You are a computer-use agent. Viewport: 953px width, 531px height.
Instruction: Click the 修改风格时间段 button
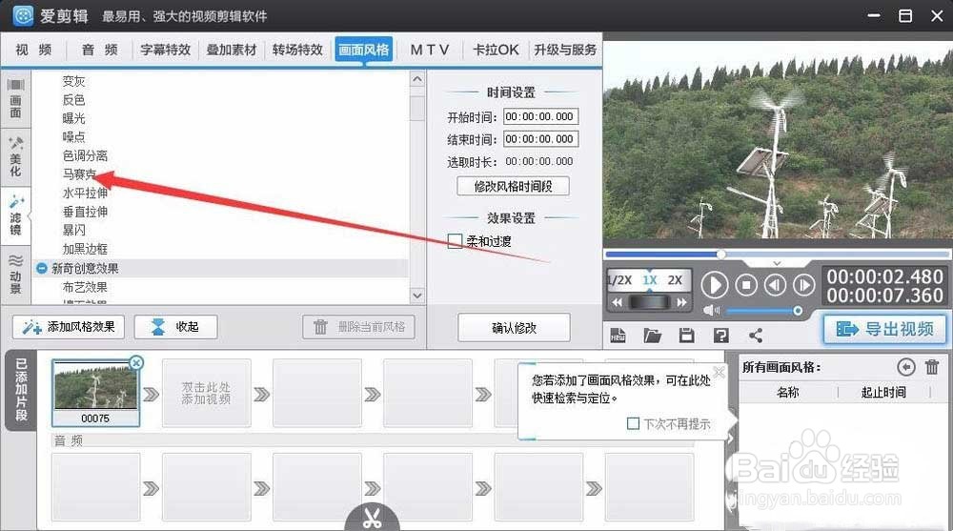(513, 186)
